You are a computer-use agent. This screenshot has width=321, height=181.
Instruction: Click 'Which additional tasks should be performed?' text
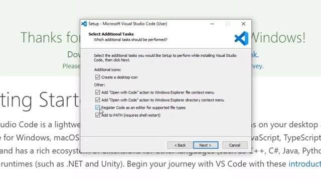point(130,40)
